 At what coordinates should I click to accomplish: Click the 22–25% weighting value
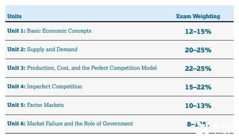pyautogui.click(x=198, y=69)
